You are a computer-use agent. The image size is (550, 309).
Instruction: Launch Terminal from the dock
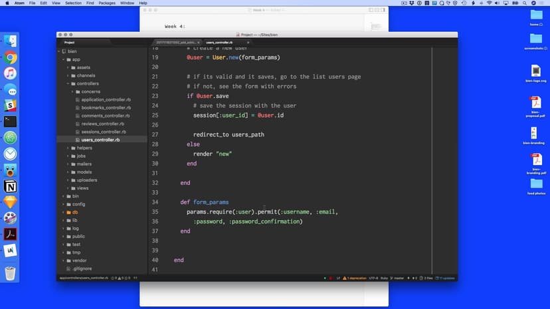[x=10, y=121]
